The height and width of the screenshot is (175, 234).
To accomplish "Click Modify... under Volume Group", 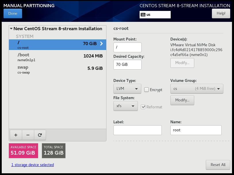I will coord(182,100).
